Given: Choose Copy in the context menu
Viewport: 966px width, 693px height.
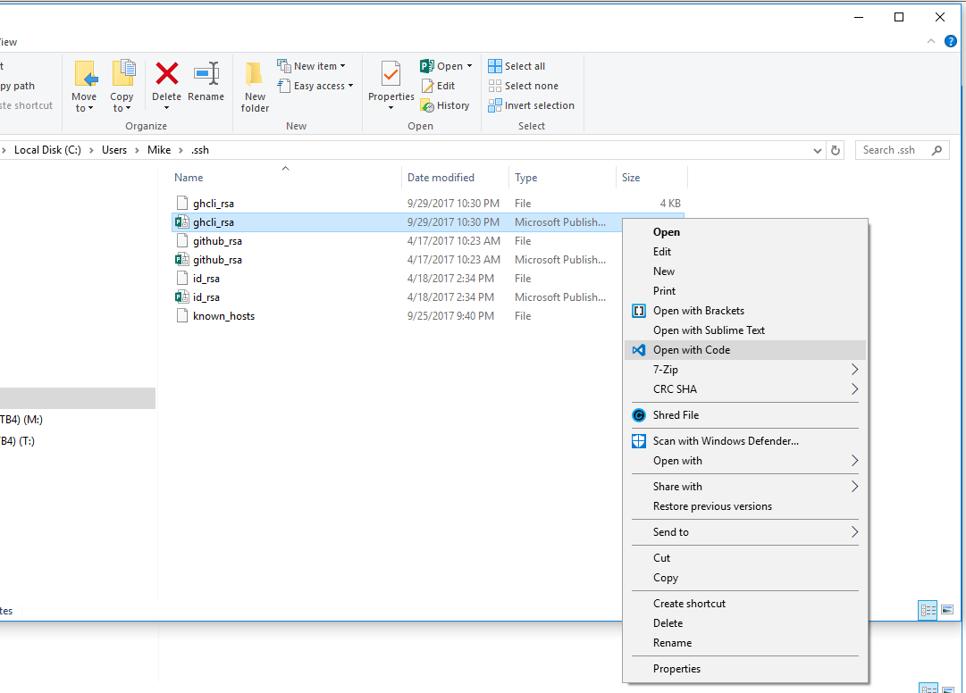Looking at the screenshot, I should pos(745,578).
